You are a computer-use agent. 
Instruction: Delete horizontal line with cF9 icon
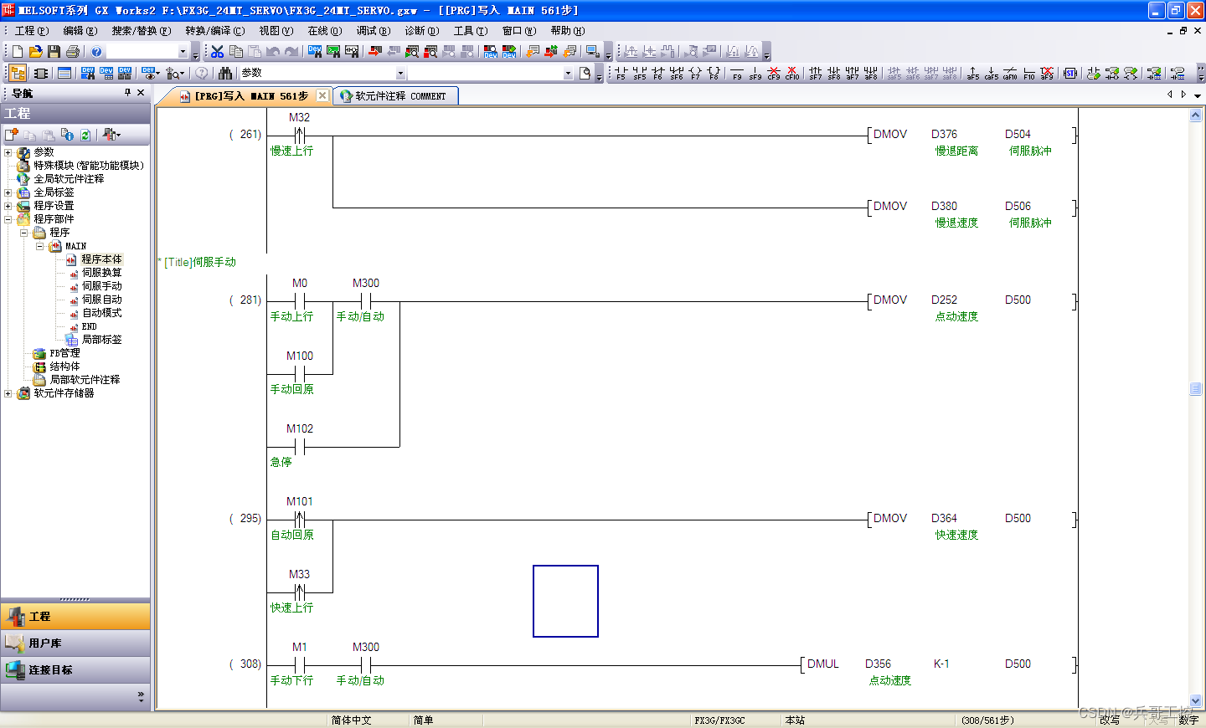pos(774,74)
